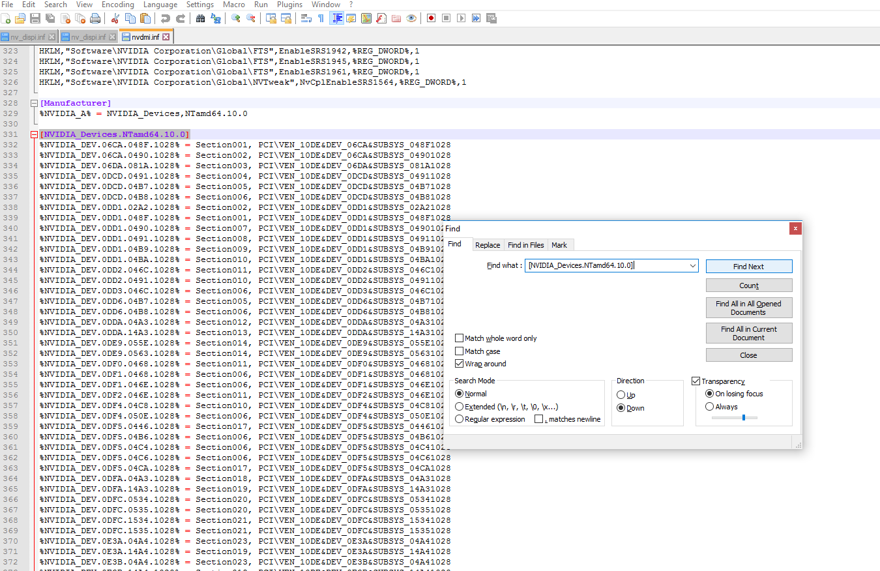
Task: Paste clipboard using the Paste icon
Action: pyautogui.click(x=145, y=18)
